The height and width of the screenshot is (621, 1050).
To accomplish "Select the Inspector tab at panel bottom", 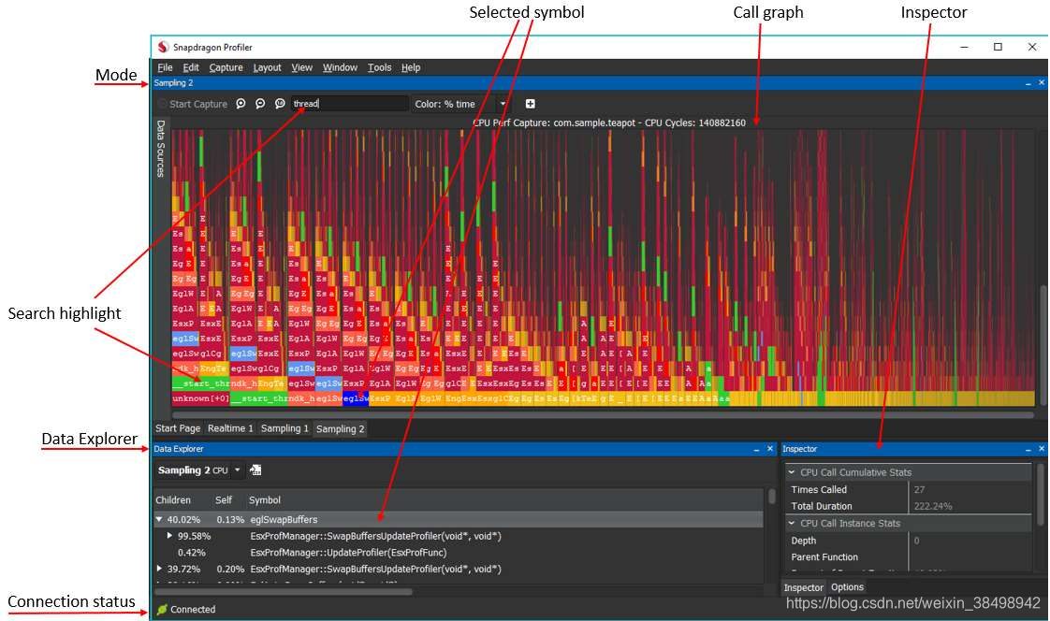I will pos(804,587).
